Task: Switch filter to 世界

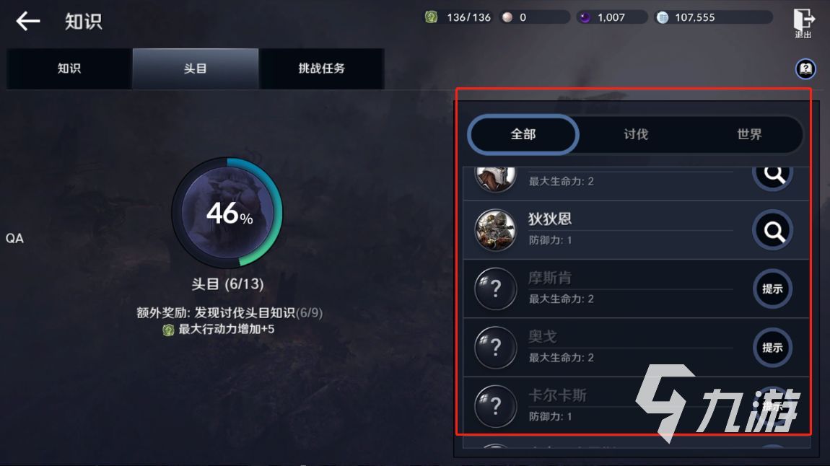Action: (748, 134)
